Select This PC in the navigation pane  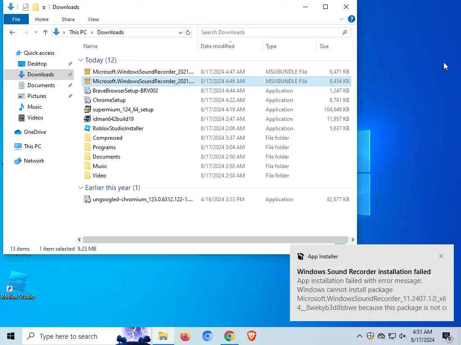click(32, 146)
